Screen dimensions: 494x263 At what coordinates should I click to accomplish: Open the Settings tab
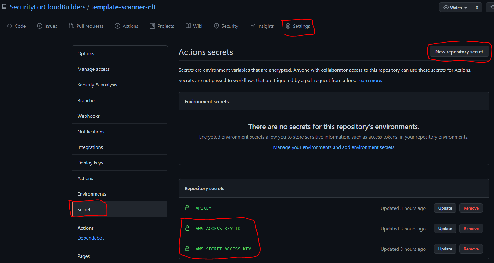coord(298,26)
